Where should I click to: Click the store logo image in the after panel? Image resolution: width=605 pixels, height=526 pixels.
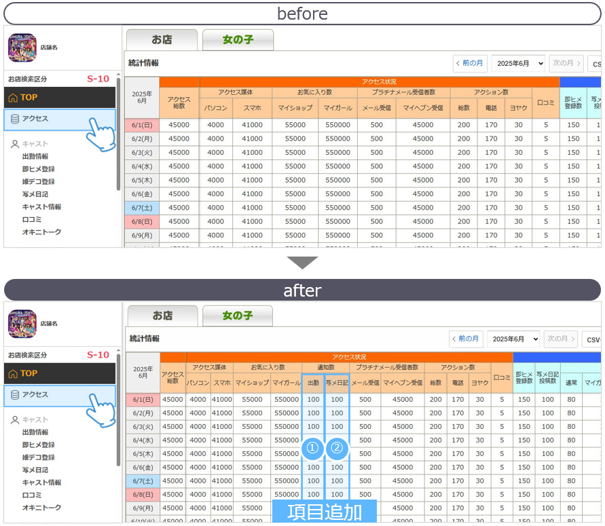[22, 324]
